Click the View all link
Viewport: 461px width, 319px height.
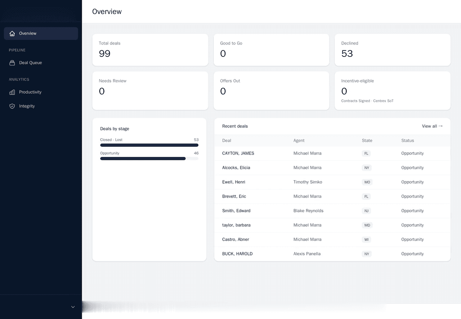(432, 126)
